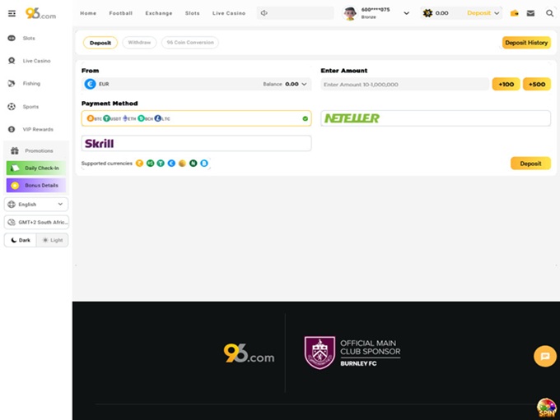Open the mail inbox icon

pyautogui.click(x=530, y=13)
